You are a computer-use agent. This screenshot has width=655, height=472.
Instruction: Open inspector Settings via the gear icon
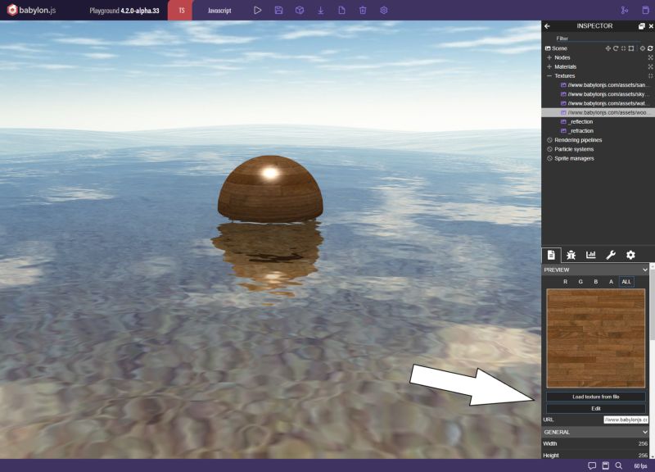pos(630,255)
